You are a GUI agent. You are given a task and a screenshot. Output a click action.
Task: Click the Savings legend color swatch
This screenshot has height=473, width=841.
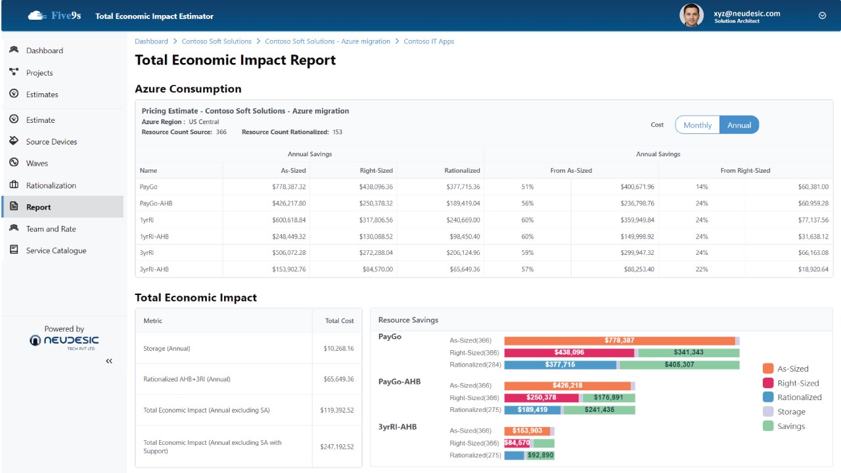(768, 426)
